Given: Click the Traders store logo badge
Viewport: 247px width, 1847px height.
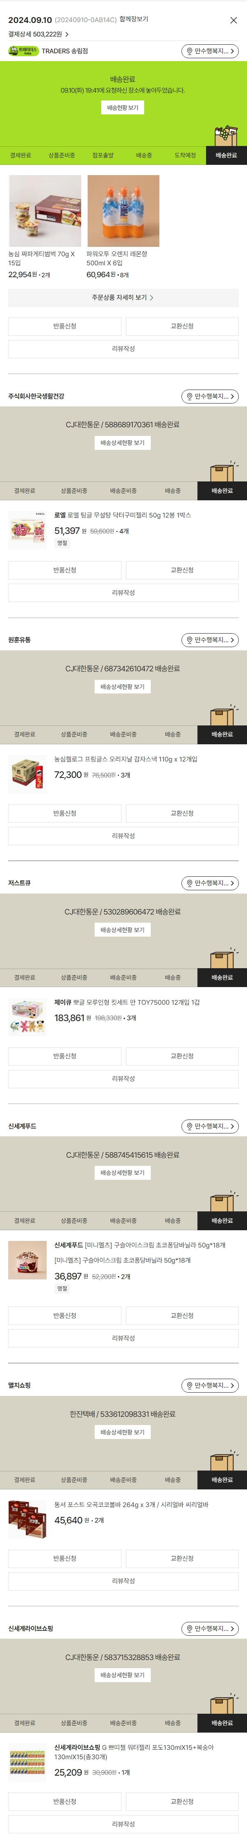Looking at the screenshot, I should tap(23, 52).
